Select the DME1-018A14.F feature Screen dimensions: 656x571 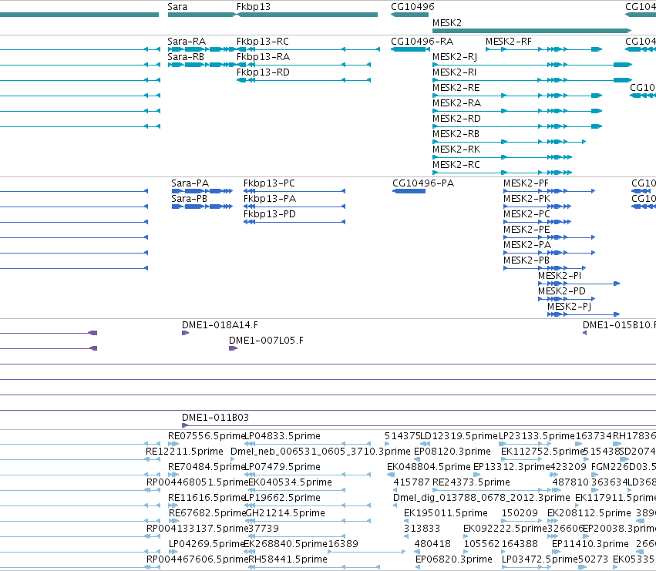tap(185, 333)
